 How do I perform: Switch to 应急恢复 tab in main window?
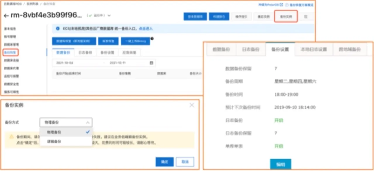coord(129,53)
